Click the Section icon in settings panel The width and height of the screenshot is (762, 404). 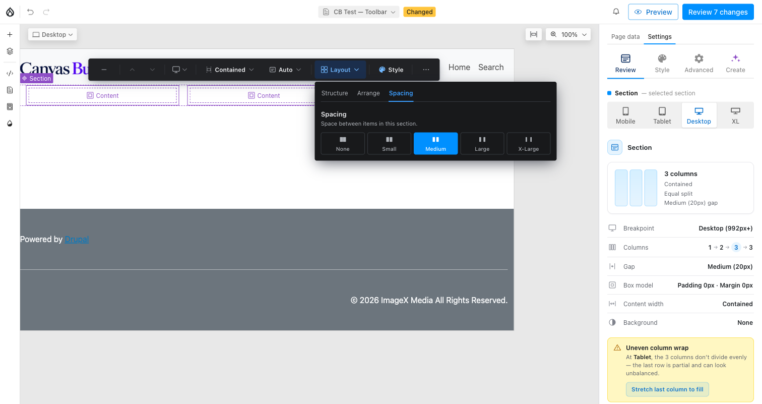coord(615,147)
